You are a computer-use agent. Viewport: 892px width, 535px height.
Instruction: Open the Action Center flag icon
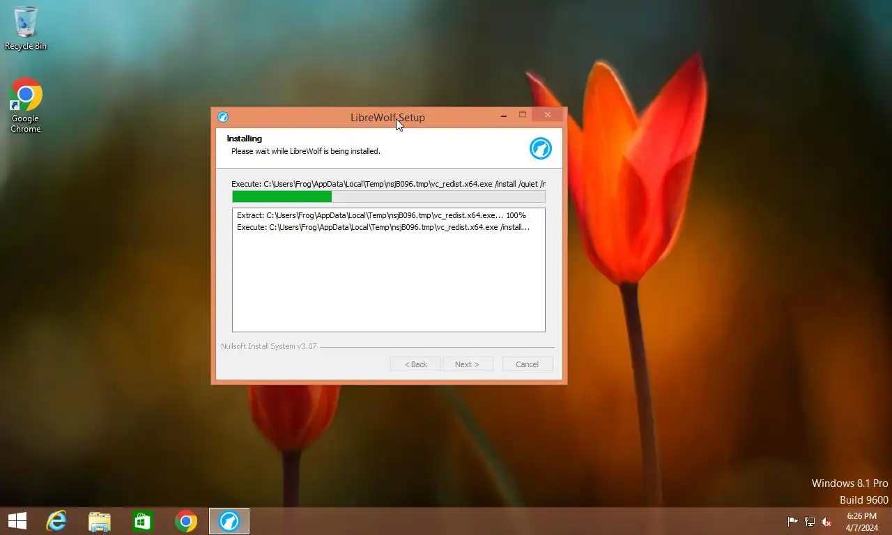tap(792, 522)
